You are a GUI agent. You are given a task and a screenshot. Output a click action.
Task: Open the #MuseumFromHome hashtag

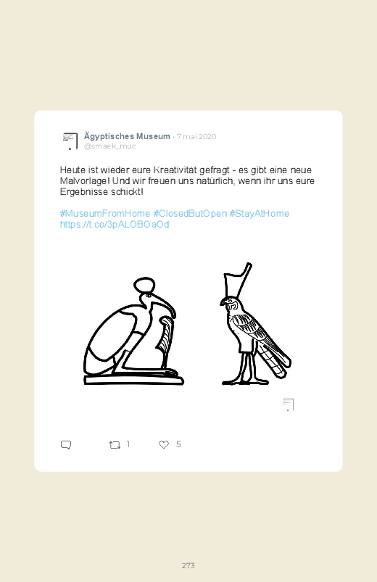104,213
